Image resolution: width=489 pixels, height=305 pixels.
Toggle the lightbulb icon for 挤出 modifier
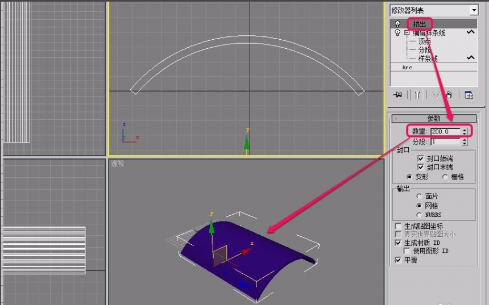(x=397, y=24)
